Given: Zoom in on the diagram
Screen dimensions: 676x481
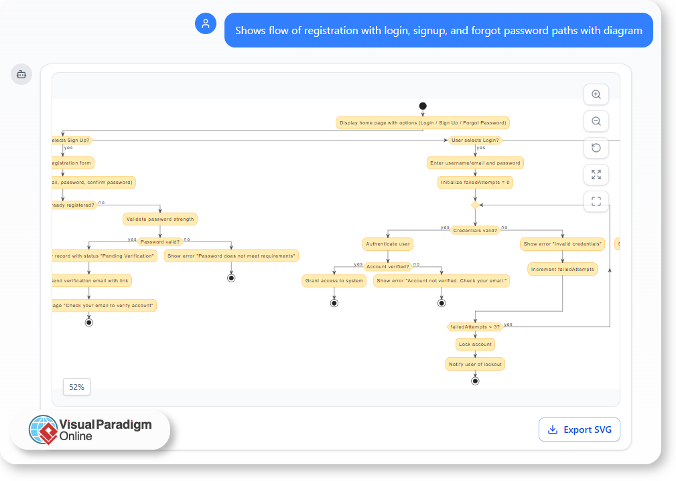Looking at the screenshot, I should (596, 94).
